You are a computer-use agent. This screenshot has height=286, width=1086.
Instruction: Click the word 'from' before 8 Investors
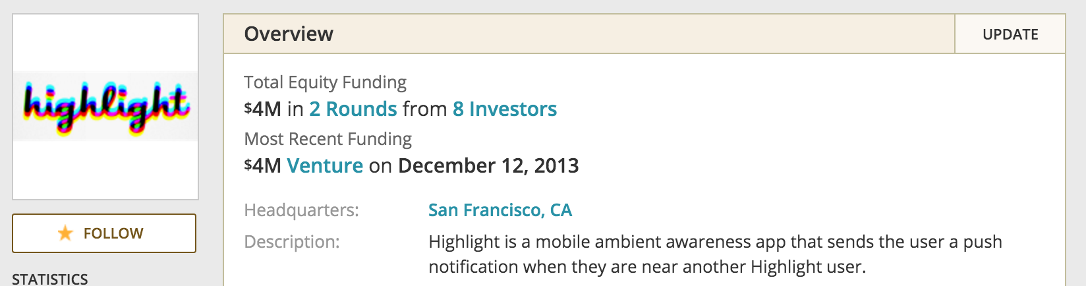tap(425, 109)
